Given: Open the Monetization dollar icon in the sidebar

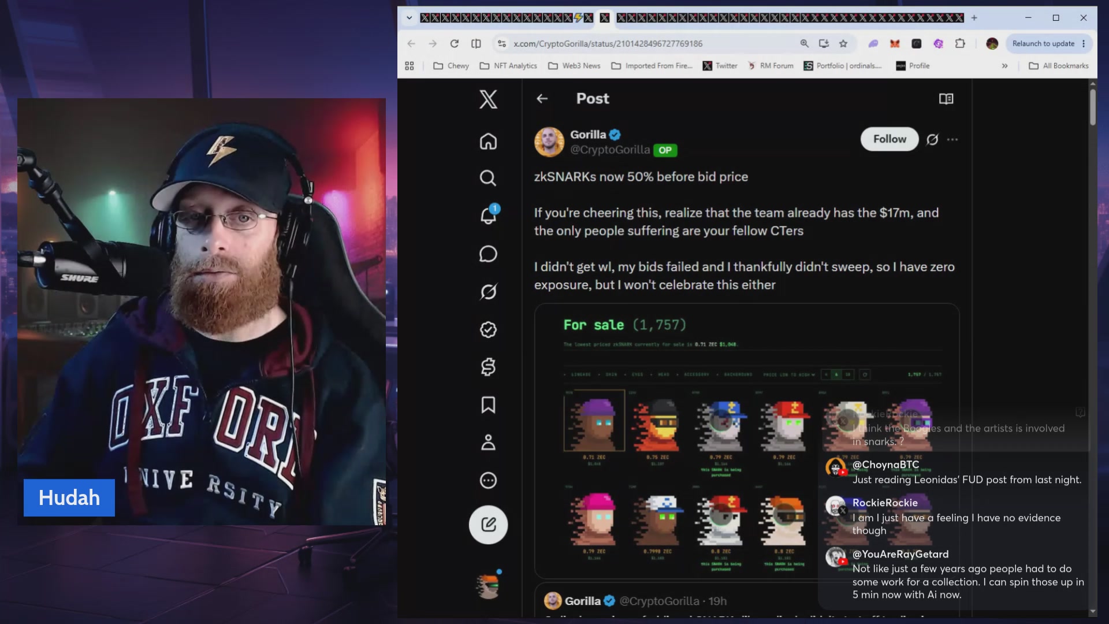Looking at the screenshot, I should (x=488, y=367).
